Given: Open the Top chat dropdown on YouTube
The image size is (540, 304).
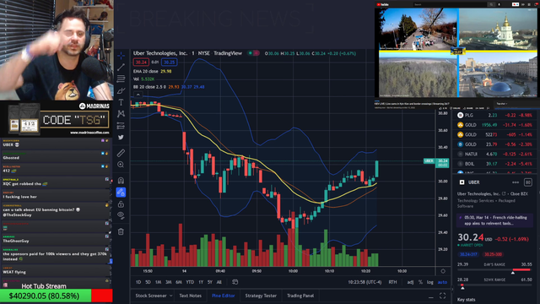Looking at the screenshot, I should tap(502, 103).
